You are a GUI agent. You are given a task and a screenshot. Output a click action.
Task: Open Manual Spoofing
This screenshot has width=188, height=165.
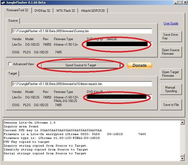[170, 89]
